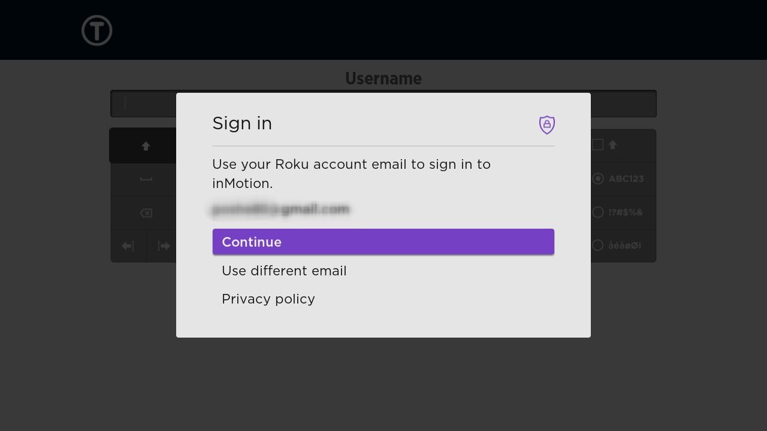Select the ABC123 keyboard layout radio

click(x=597, y=178)
